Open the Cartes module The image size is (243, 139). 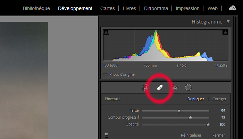tap(108, 8)
